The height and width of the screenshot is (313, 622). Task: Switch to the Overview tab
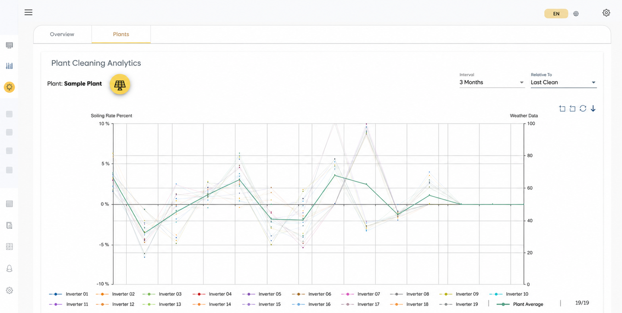(62, 34)
